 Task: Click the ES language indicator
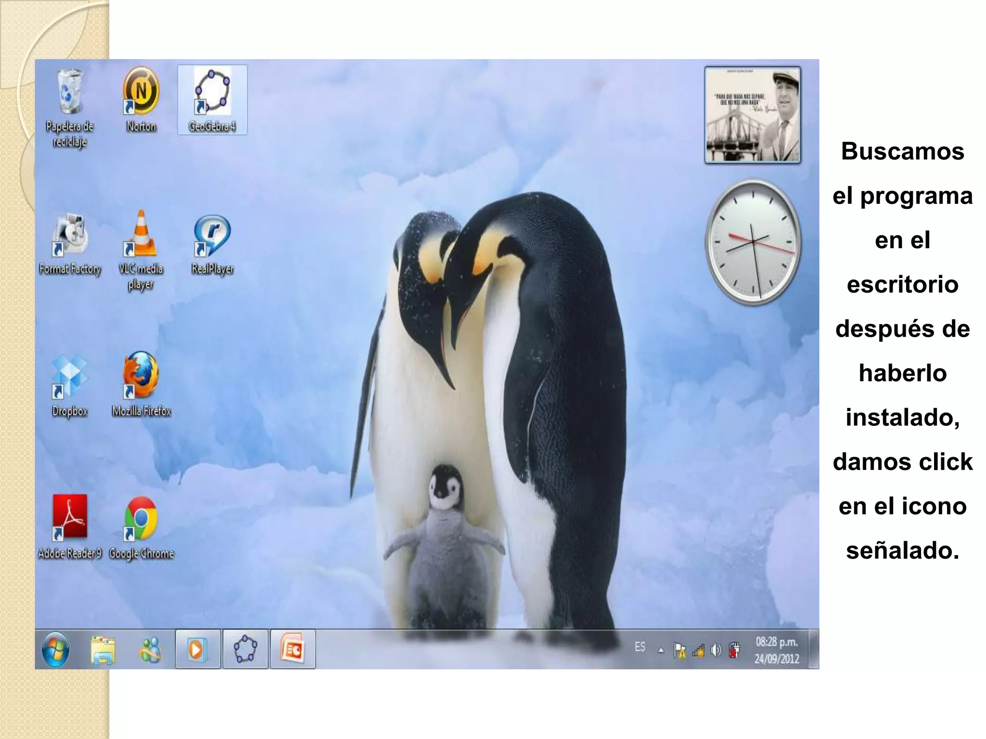pyautogui.click(x=640, y=647)
